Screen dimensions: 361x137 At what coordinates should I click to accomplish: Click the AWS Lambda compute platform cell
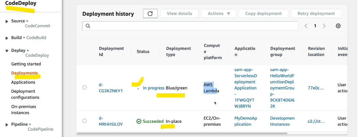tap(211, 88)
